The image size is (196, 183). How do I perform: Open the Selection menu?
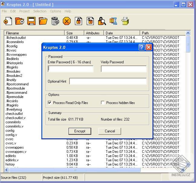click(x=40, y=11)
